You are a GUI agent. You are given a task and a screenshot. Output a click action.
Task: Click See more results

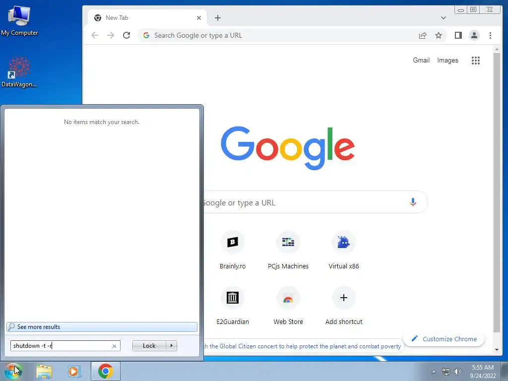(102, 327)
